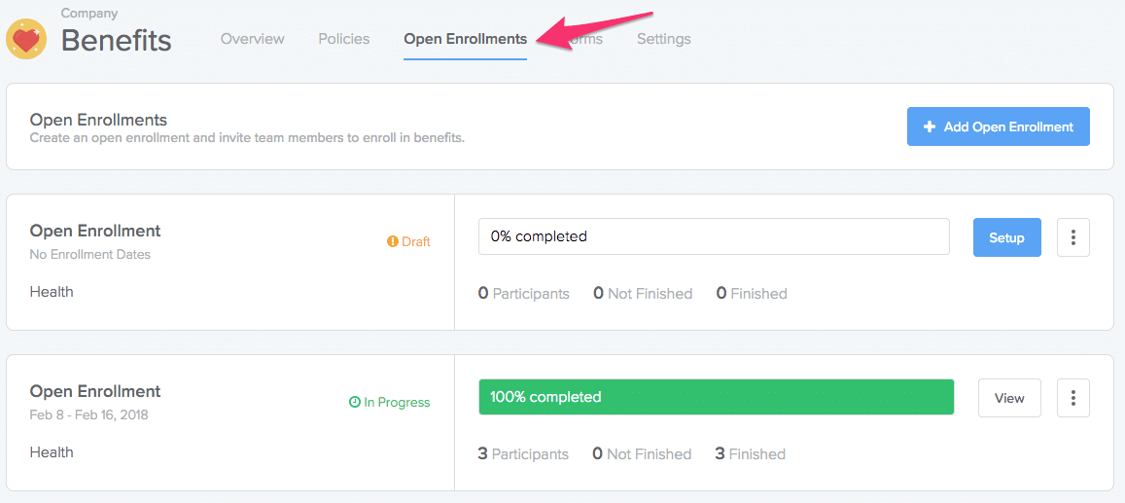
Task: Open the draft enrollment three-dot menu
Action: click(1072, 237)
